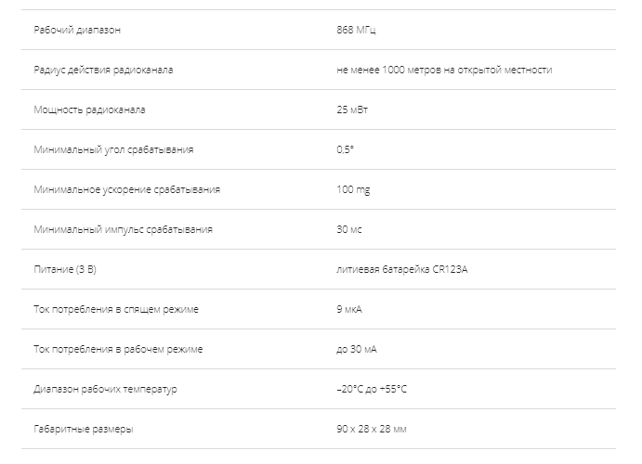
Task: Select the "до 30 мА" value
Action: (x=357, y=349)
